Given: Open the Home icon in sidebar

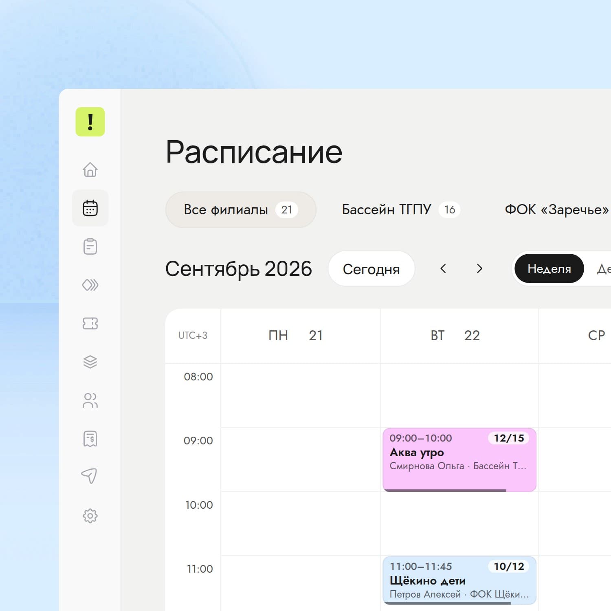Looking at the screenshot, I should 90,169.
